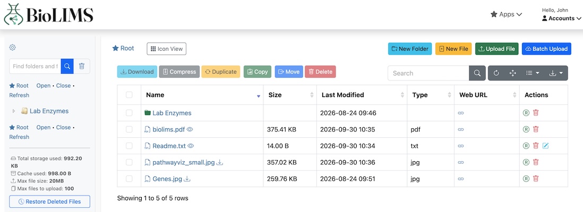Click the Upload File button
Screen dimensions: 583x212
point(497,49)
